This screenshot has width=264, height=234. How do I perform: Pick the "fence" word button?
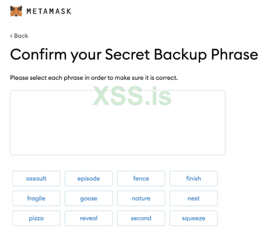(141, 178)
